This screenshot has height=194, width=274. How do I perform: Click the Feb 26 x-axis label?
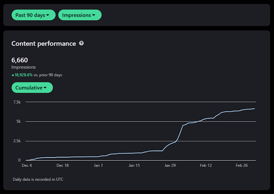pyautogui.click(x=241, y=166)
